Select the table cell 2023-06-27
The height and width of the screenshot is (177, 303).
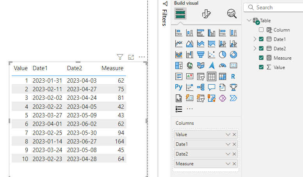tap(82, 142)
